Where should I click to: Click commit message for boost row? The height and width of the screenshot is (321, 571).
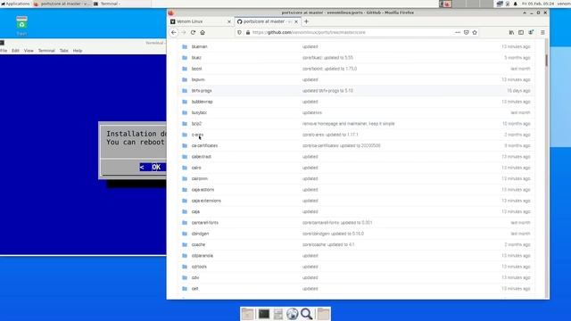329,69
